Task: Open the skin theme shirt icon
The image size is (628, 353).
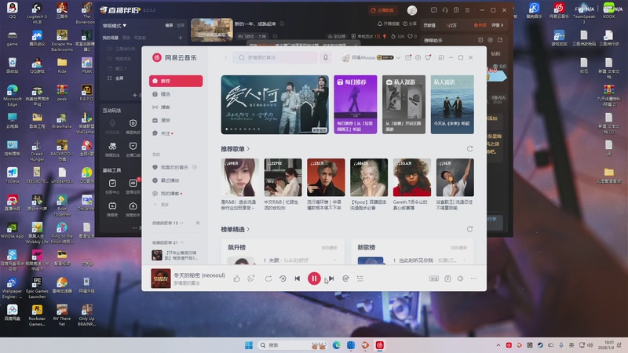Action: tap(428, 57)
